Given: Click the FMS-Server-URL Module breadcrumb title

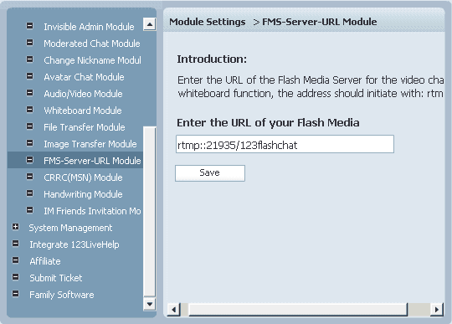Looking at the screenshot, I should (x=320, y=22).
